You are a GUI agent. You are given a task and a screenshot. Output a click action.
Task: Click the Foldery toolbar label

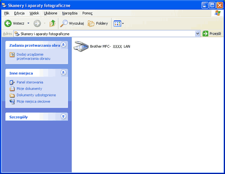click(x=102, y=23)
